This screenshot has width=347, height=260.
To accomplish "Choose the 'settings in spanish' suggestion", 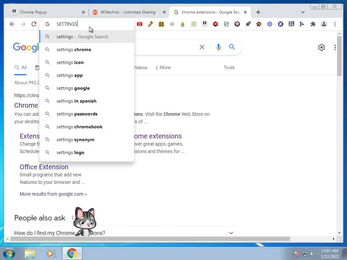I will 87,101.
